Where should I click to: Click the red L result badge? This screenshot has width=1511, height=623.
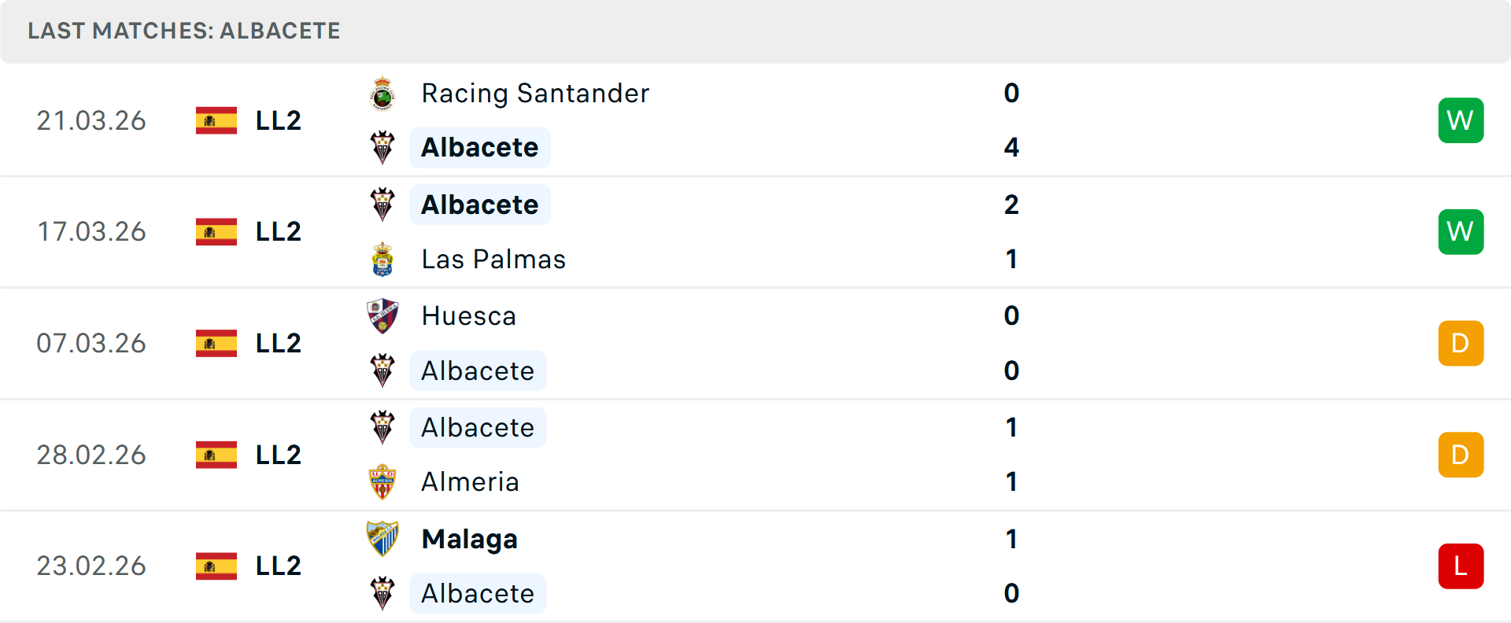pos(1461,566)
